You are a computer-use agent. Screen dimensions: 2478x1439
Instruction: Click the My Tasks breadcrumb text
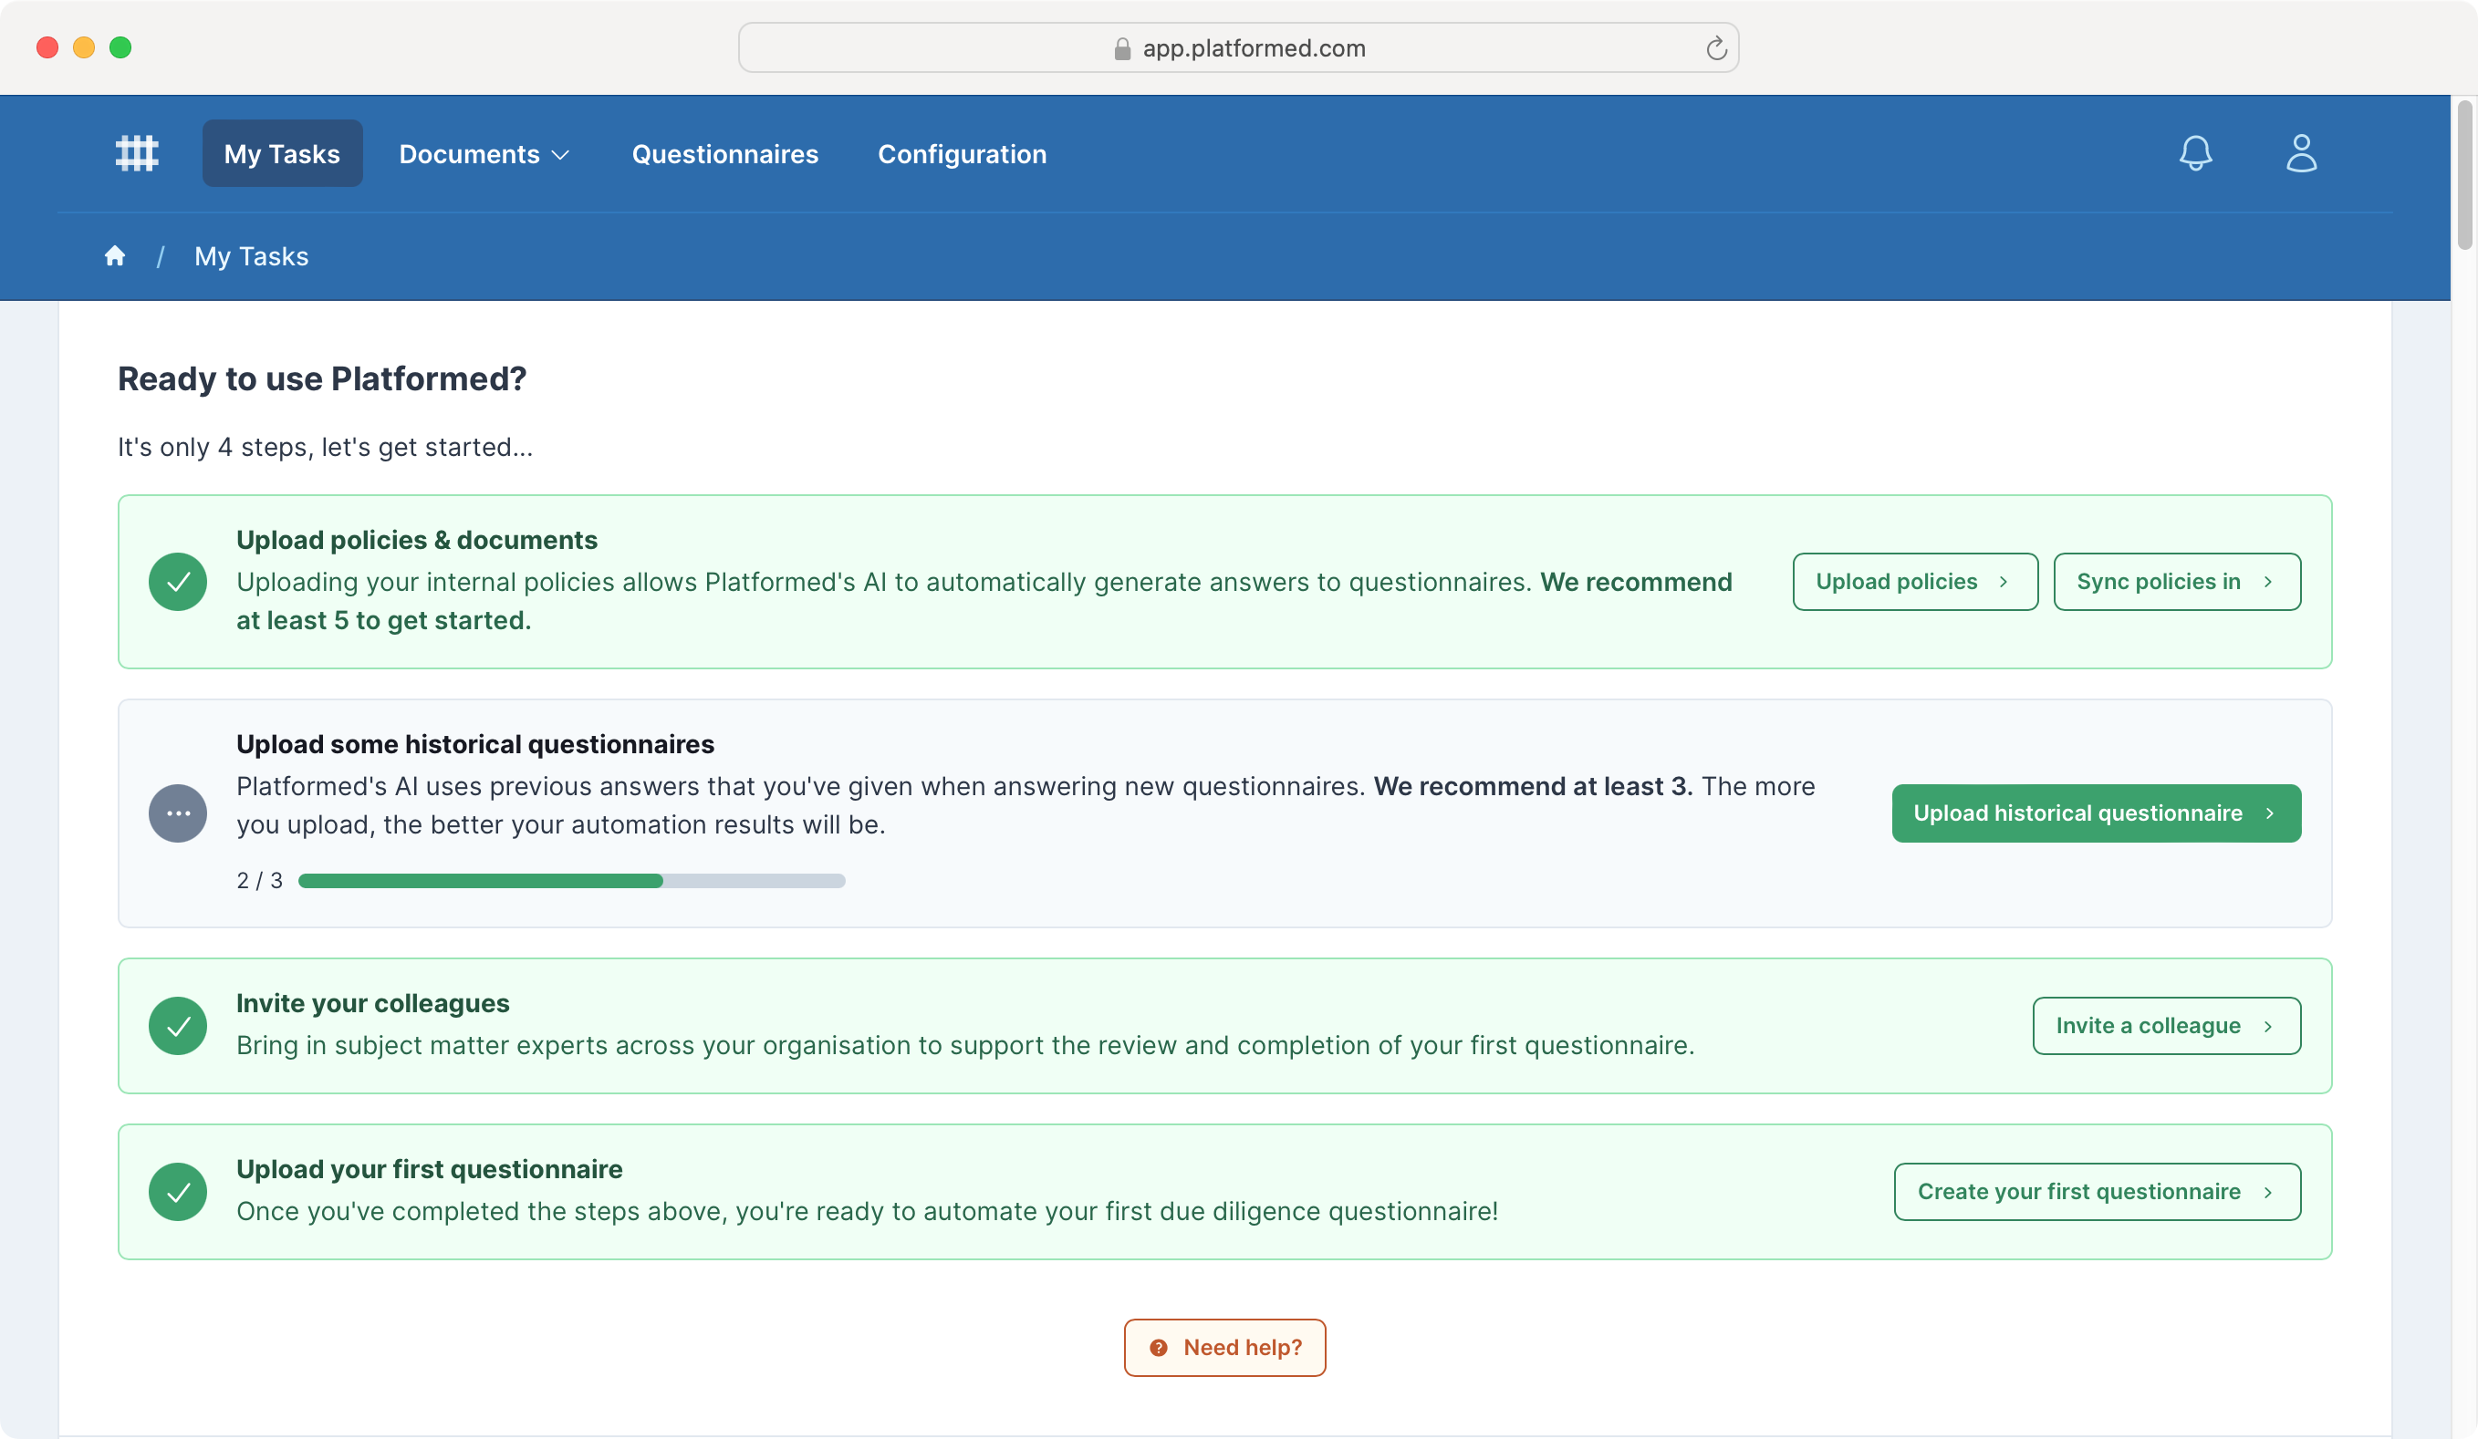(251, 255)
